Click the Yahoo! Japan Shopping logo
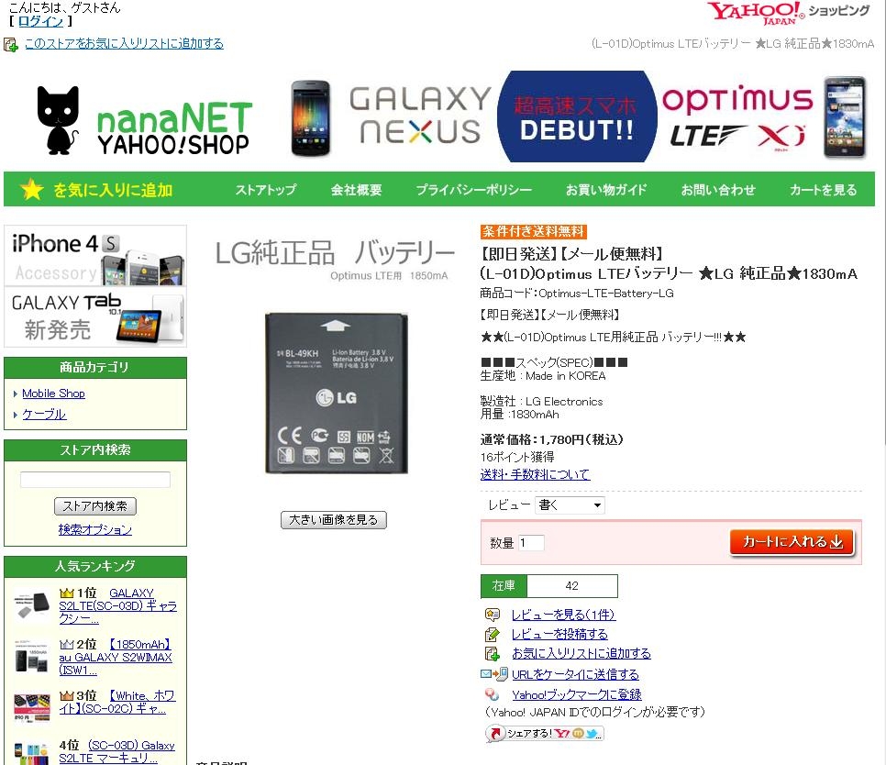This screenshot has height=765, width=886. (788, 13)
